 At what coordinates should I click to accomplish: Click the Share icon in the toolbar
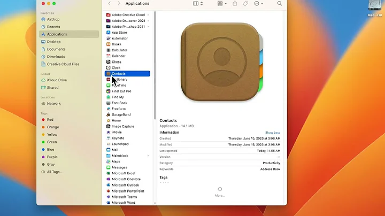click(235, 3)
